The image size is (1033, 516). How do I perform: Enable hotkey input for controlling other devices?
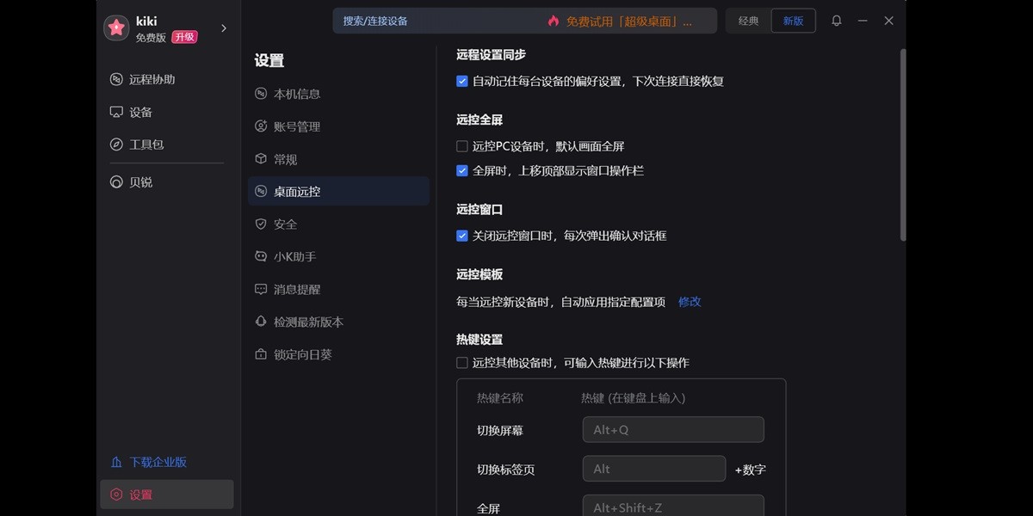click(461, 363)
